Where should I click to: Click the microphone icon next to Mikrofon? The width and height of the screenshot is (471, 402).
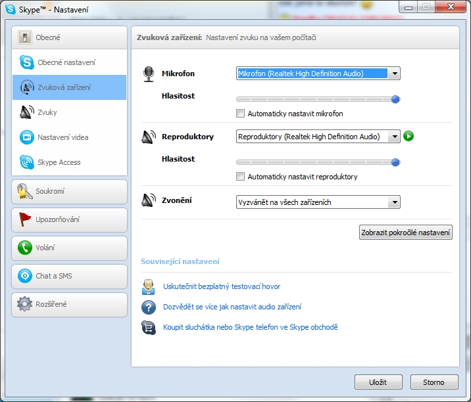(x=149, y=74)
